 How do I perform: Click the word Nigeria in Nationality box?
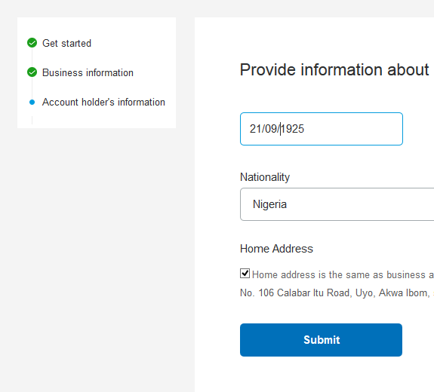click(x=270, y=204)
